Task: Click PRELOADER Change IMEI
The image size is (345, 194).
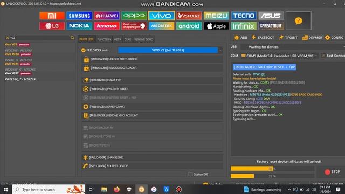Action: (x=152, y=157)
